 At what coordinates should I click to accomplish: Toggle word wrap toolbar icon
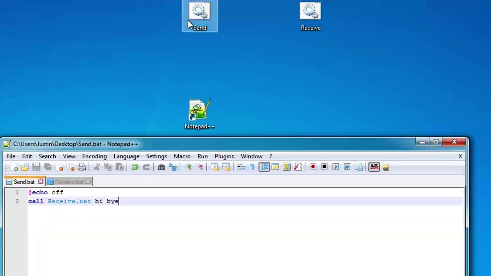click(x=241, y=167)
